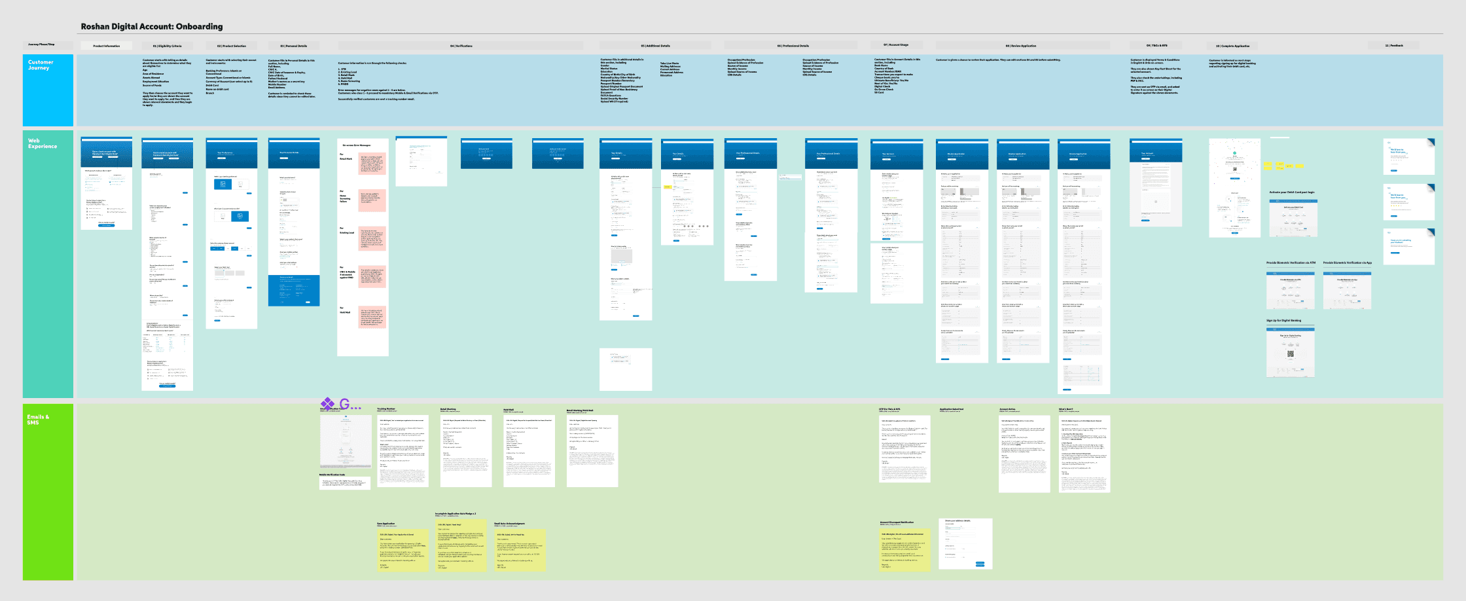Open the T&Cs 'Your Account' web frame
1466x601 pixels.
point(1156,183)
